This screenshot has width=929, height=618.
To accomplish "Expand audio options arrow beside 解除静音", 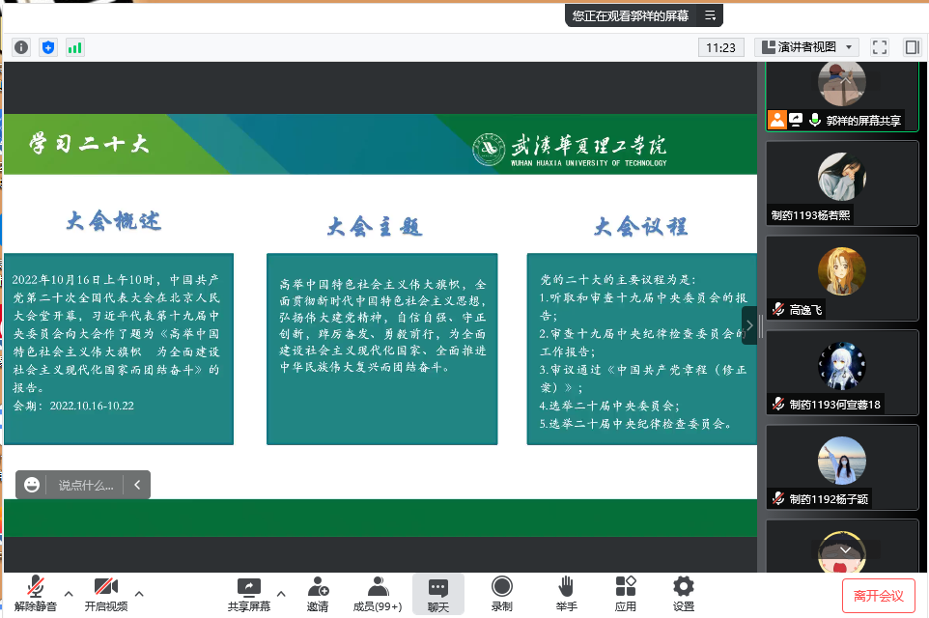I will [69, 593].
